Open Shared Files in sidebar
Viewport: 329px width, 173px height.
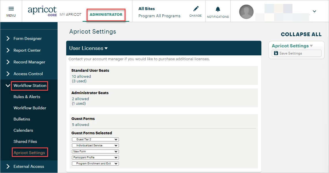[x=25, y=141]
